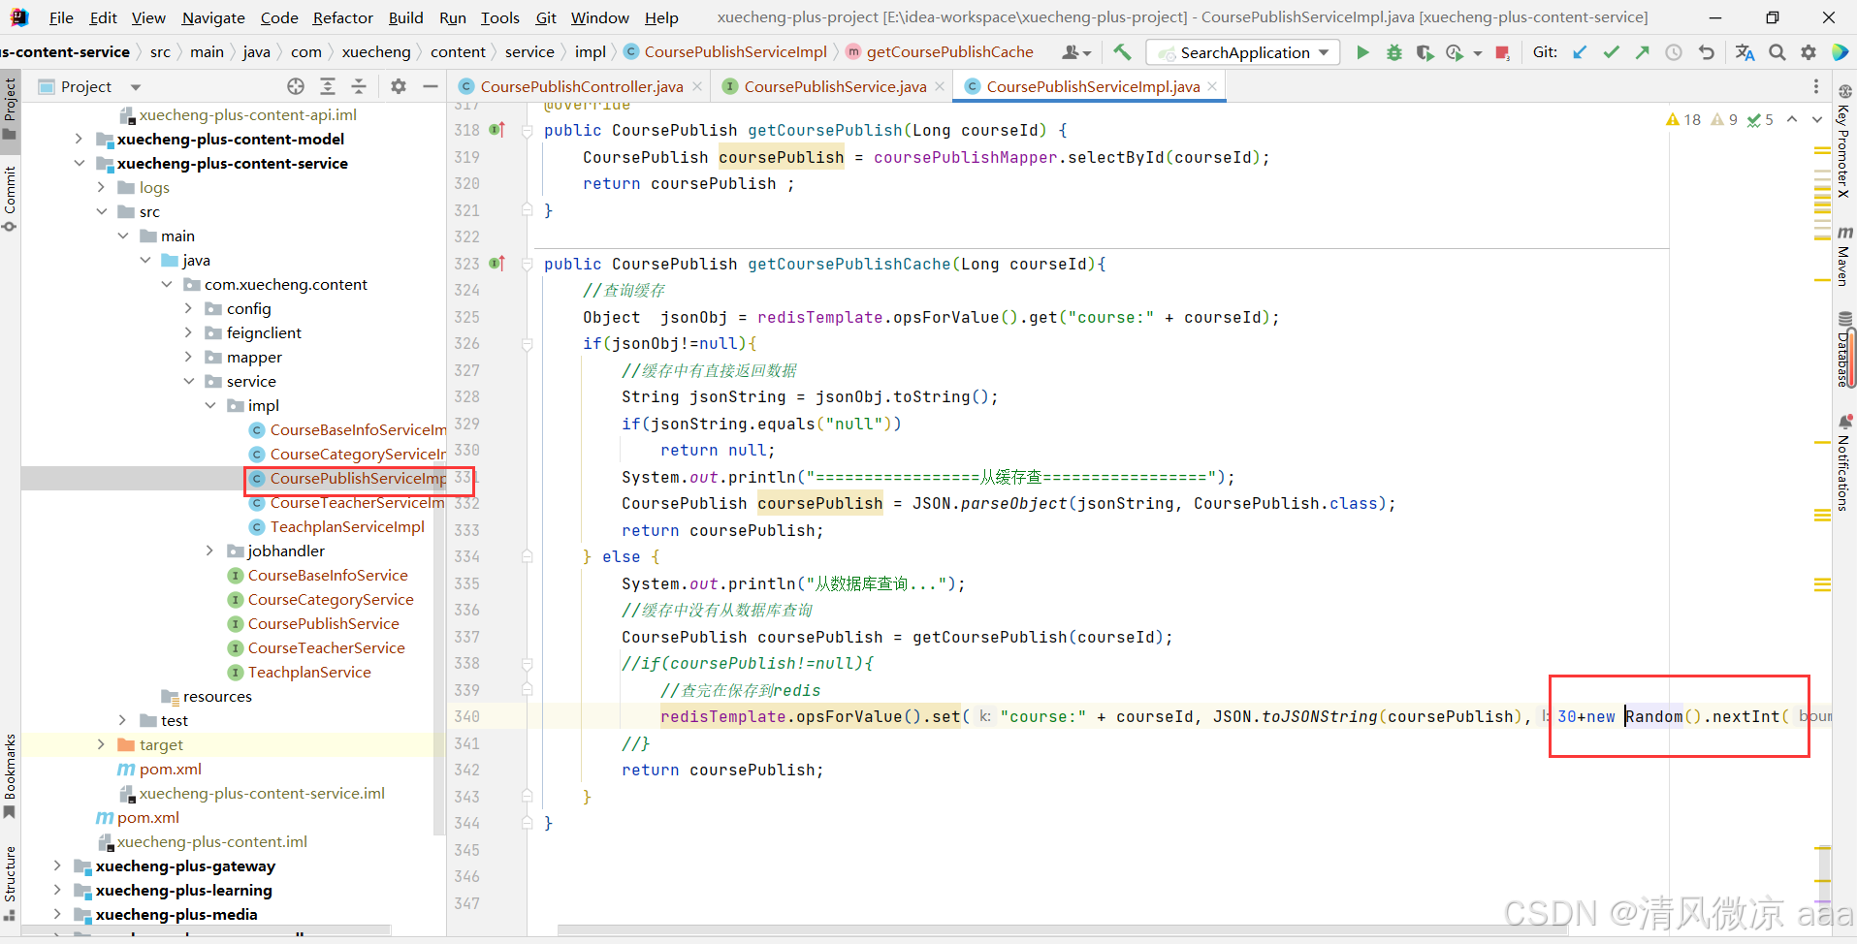Toggle the Commit side tool window button

pyautogui.click(x=10, y=198)
